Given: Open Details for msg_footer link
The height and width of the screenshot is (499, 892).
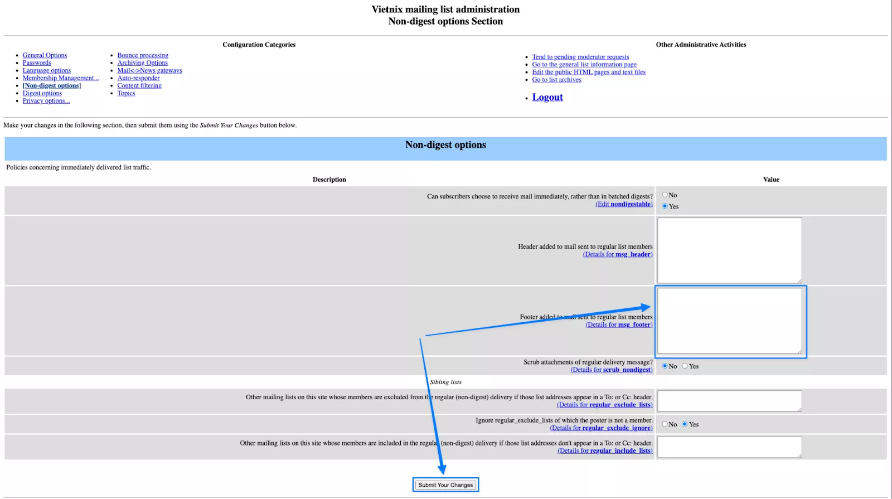Looking at the screenshot, I should (619, 325).
